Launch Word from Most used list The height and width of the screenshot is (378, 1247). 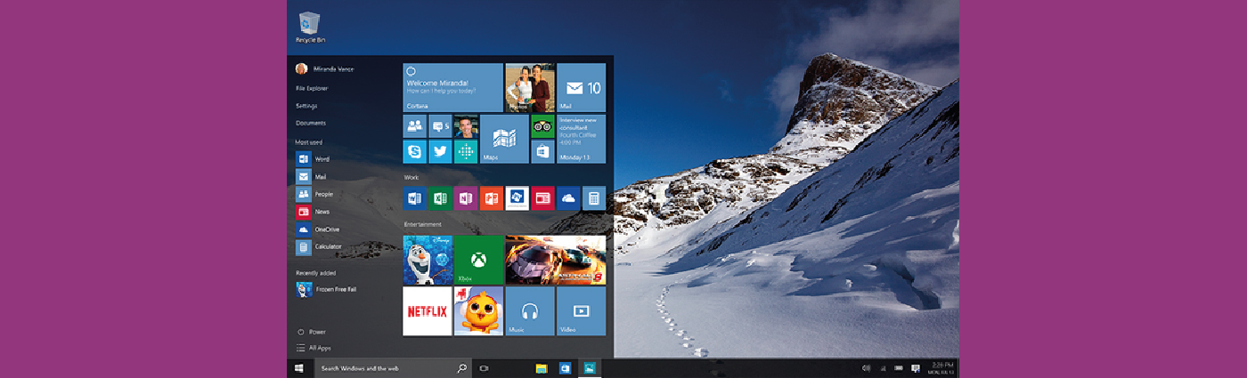point(313,159)
